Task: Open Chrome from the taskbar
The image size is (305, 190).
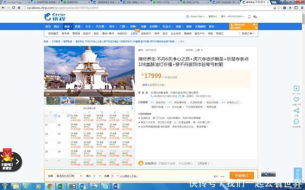Action: coord(50,187)
